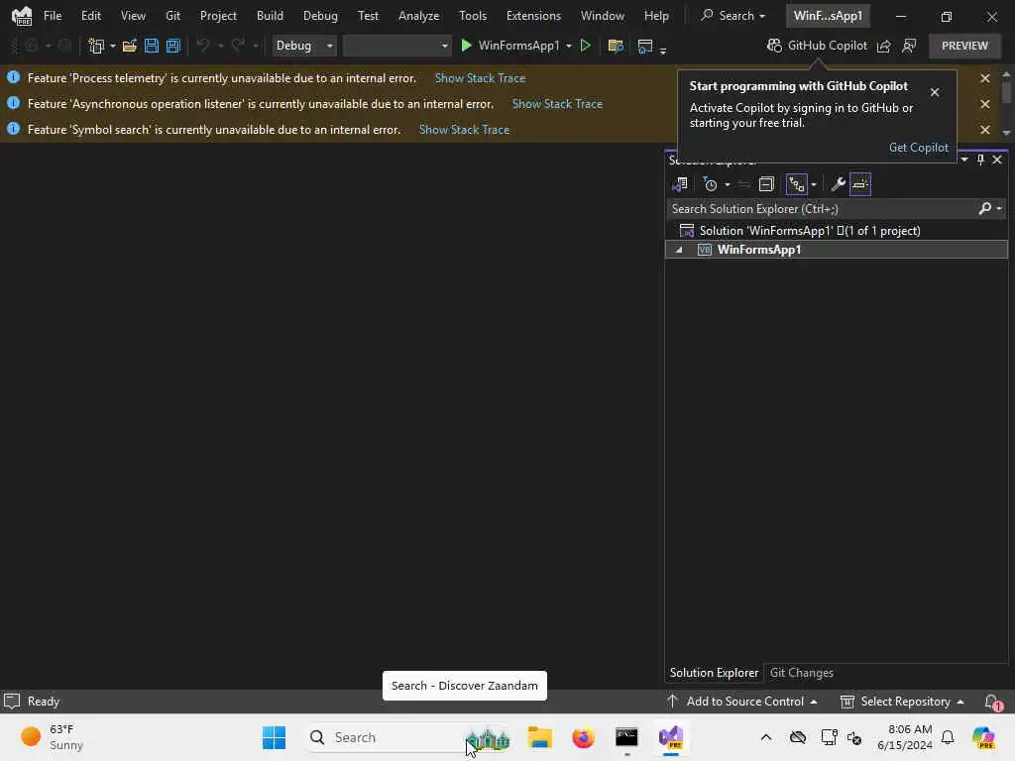Screen dimensions: 1015x761
Task: Open the empty platform combo box
Action: (396, 46)
